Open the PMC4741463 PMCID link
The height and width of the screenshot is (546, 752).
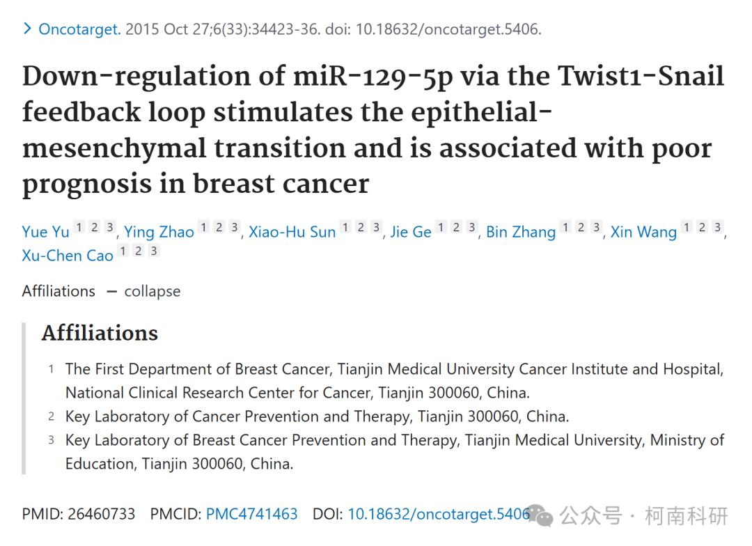pyautogui.click(x=252, y=514)
